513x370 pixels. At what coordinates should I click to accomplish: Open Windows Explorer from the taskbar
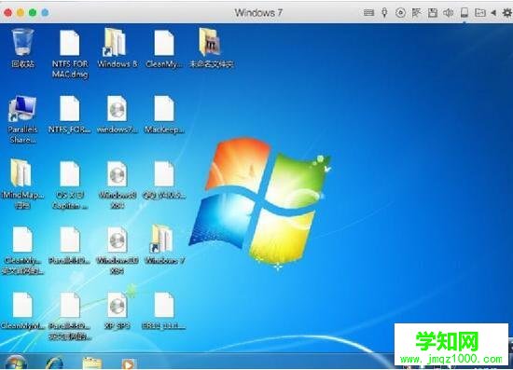coord(92,363)
